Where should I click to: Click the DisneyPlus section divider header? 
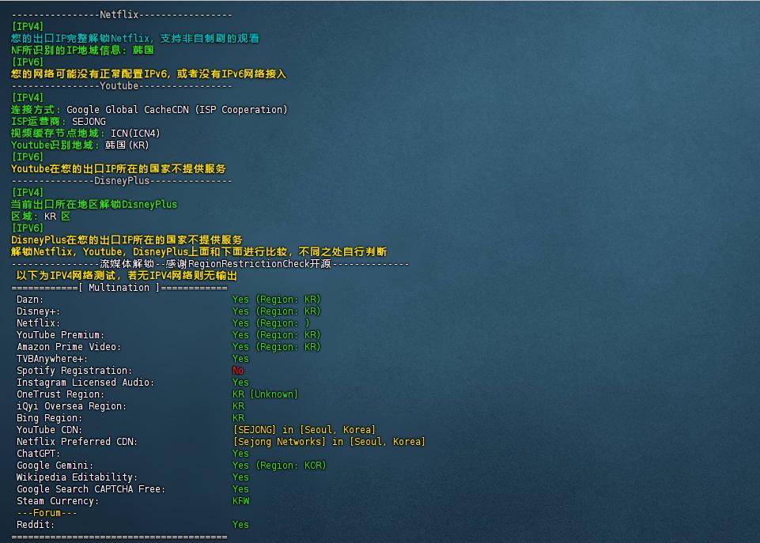tap(122, 180)
